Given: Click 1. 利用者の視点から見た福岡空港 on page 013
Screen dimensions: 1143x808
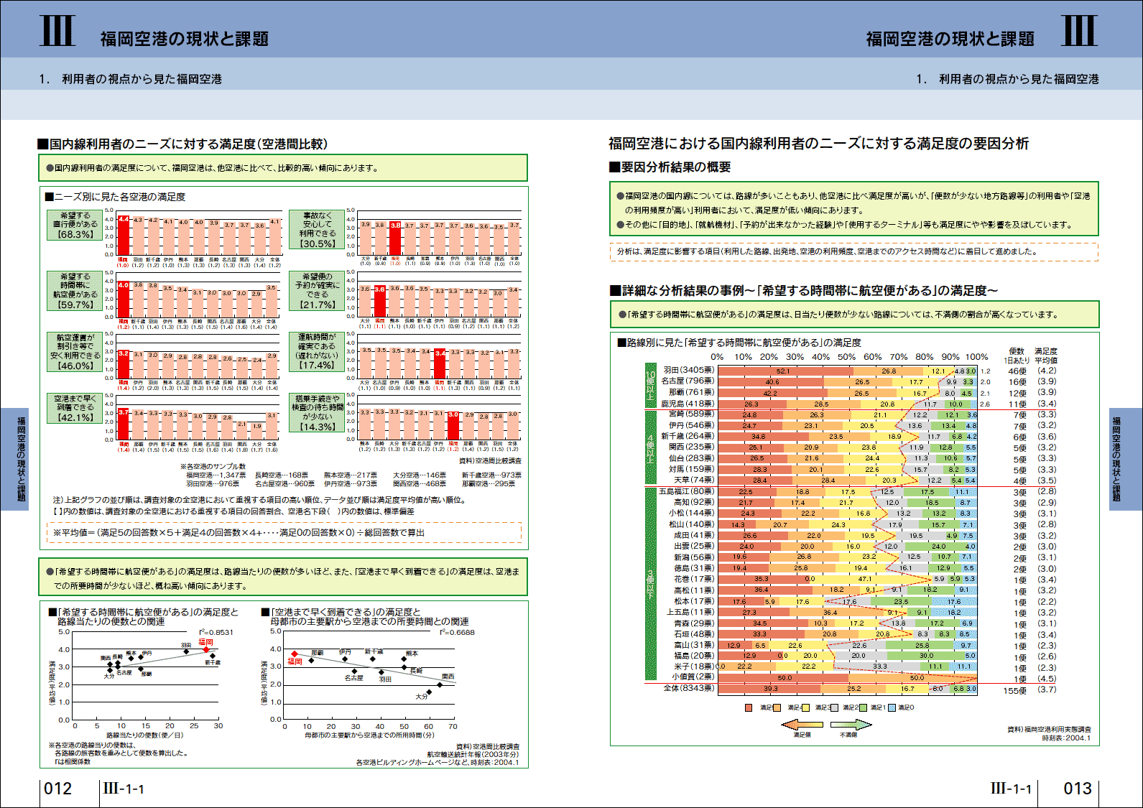Looking at the screenshot, I should pos(1007,79).
